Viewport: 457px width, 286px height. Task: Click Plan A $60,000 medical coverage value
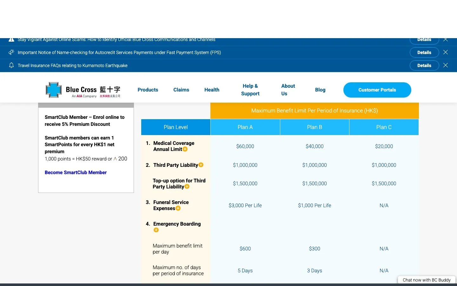click(x=245, y=146)
